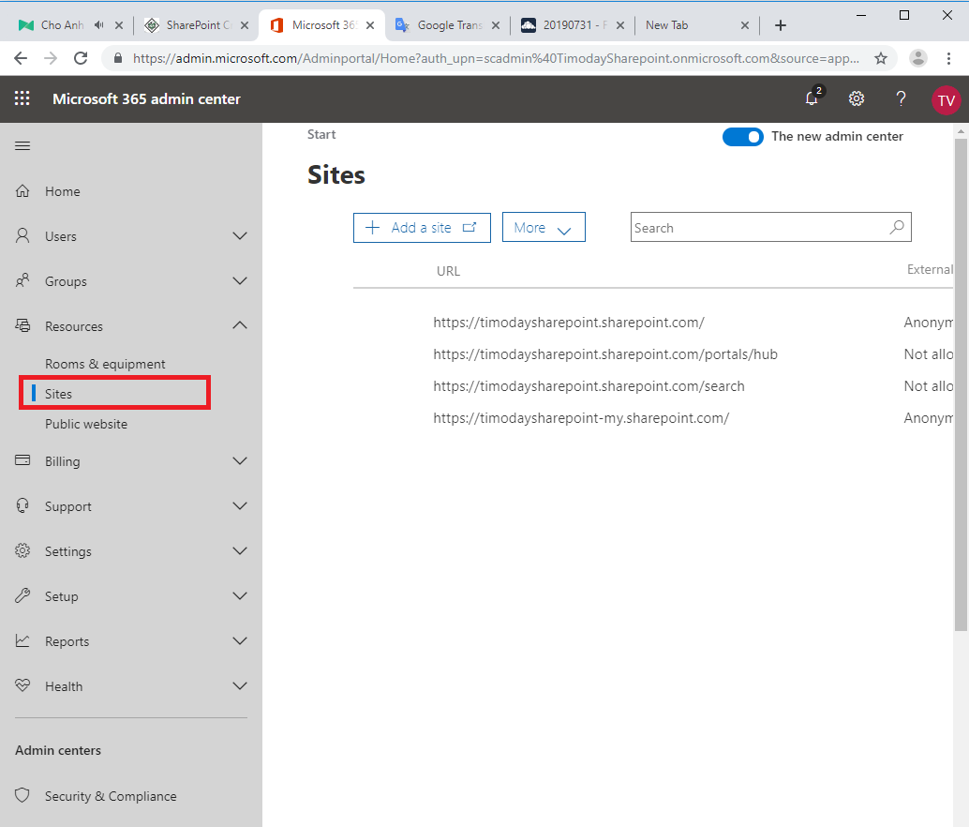Open the notifications bell

click(812, 98)
